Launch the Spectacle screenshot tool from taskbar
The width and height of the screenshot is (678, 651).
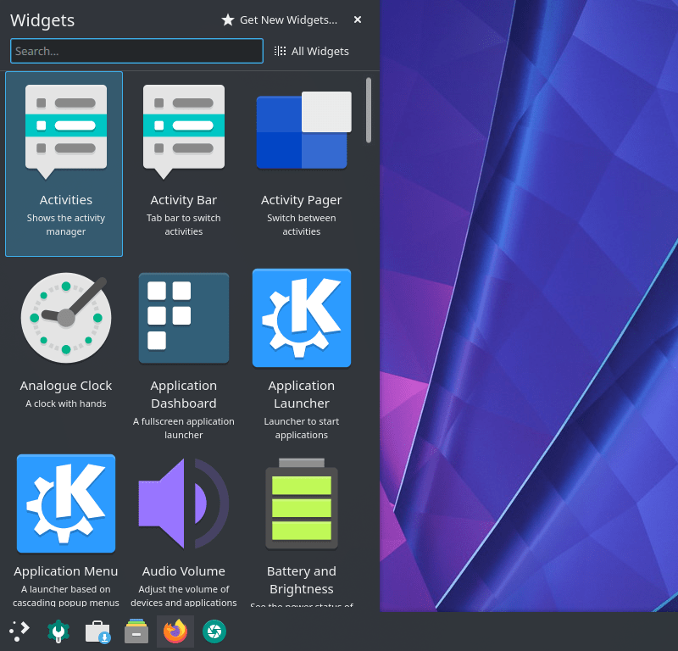click(214, 632)
